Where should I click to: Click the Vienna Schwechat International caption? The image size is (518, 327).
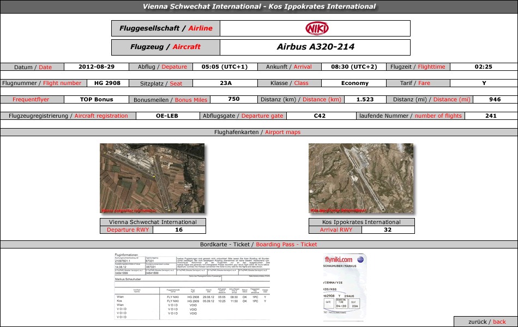(x=153, y=222)
